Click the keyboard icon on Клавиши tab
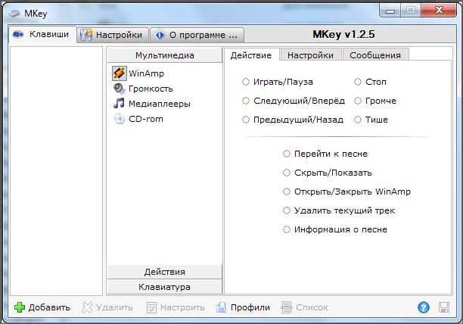The width and height of the screenshot is (463, 324). [x=18, y=34]
